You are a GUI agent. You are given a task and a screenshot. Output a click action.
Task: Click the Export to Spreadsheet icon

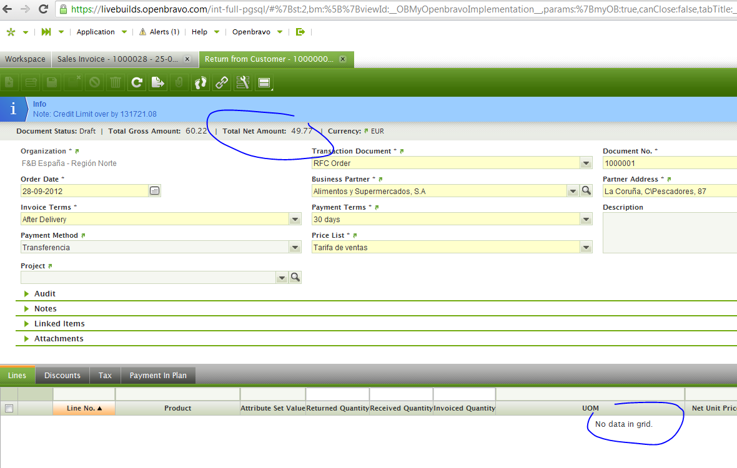pyautogui.click(x=158, y=82)
